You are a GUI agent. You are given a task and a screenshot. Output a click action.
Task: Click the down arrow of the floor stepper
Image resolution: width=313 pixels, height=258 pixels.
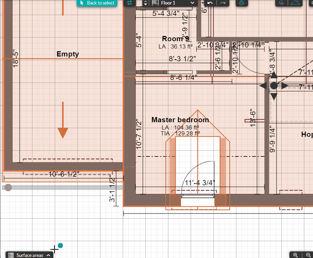point(145,5)
